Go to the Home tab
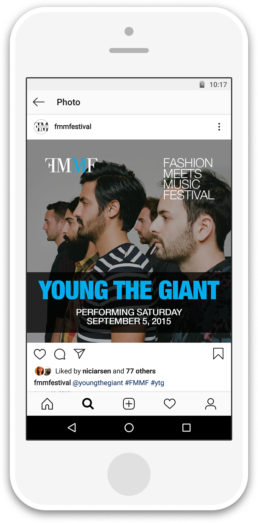Image resolution: width=258 pixels, height=523 pixels. 47,404
